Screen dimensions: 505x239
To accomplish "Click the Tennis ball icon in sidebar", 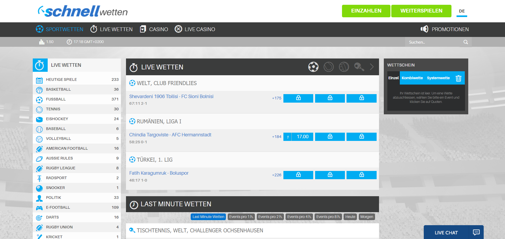I will tap(39, 110).
